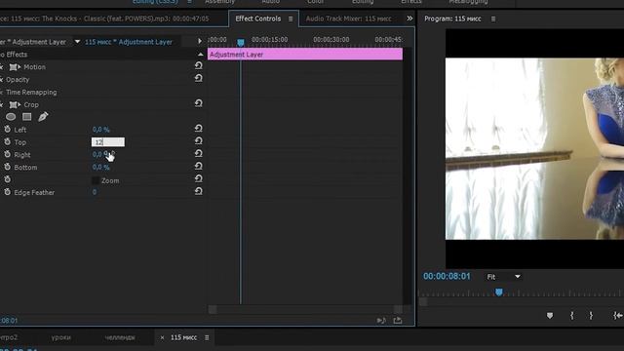Switch to the уроки sequence tab
The width and height of the screenshot is (624, 351).
[x=60, y=337]
